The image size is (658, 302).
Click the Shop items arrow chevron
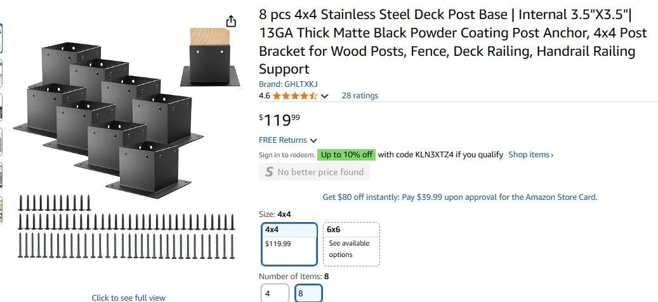click(x=552, y=155)
